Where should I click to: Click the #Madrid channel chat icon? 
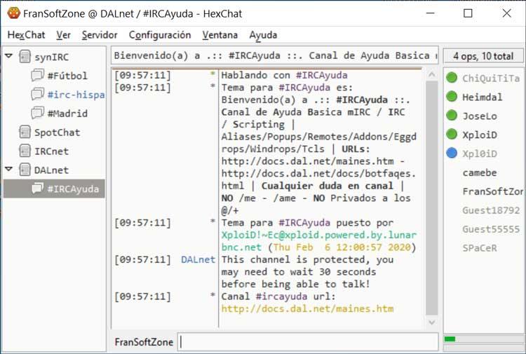click(x=38, y=113)
